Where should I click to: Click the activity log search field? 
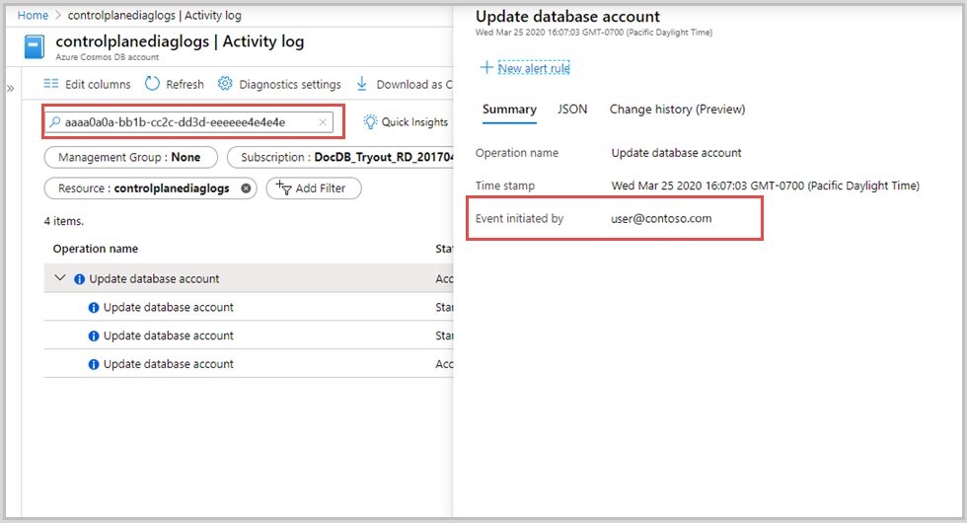click(x=187, y=122)
